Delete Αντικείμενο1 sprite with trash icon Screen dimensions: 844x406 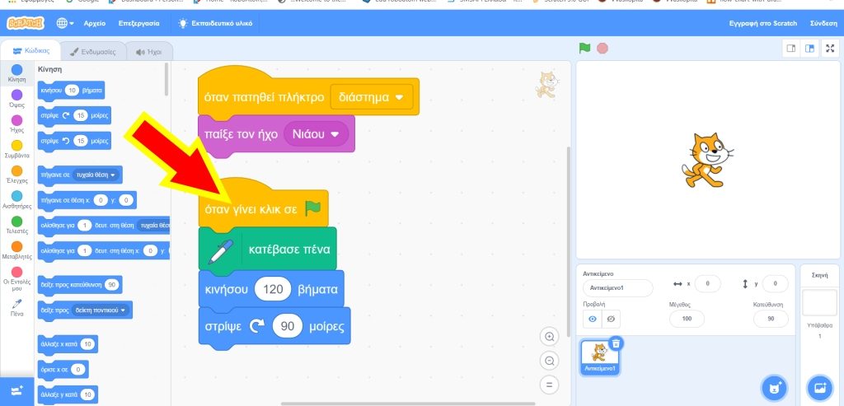(617, 343)
